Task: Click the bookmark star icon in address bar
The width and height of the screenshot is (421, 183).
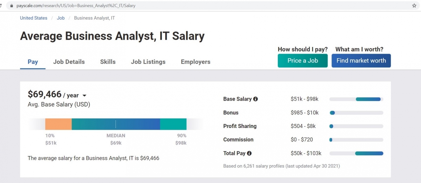Action: 414,6
